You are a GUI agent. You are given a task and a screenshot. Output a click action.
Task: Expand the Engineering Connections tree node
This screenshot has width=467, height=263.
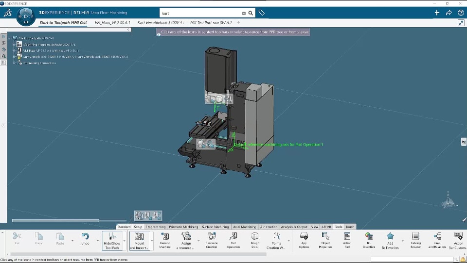[x=14, y=63]
